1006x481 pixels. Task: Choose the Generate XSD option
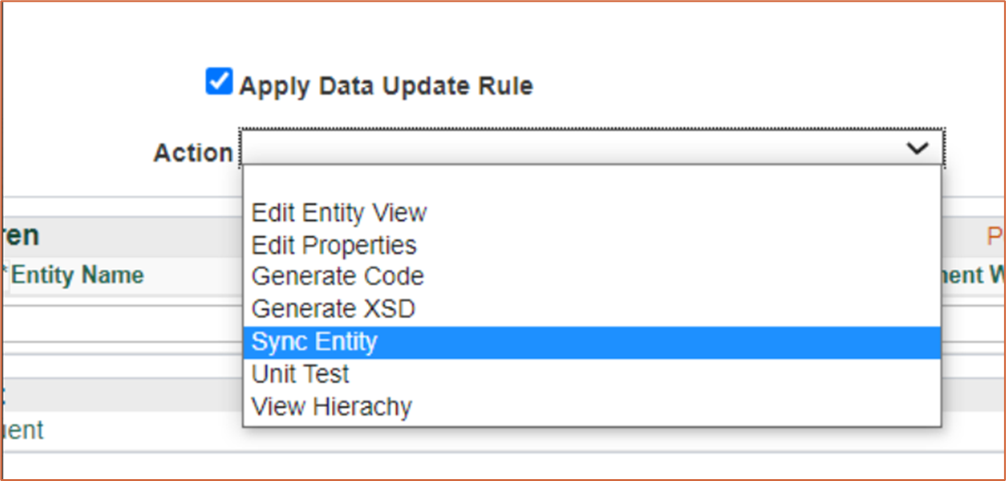333,308
